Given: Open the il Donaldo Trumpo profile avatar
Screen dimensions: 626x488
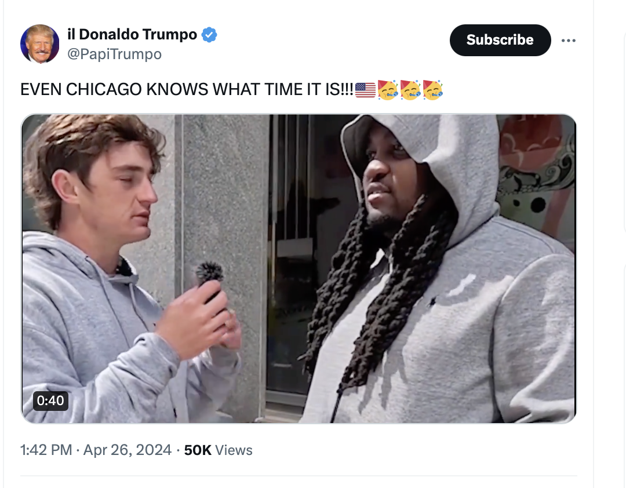Looking at the screenshot, I should click(40, 44).
